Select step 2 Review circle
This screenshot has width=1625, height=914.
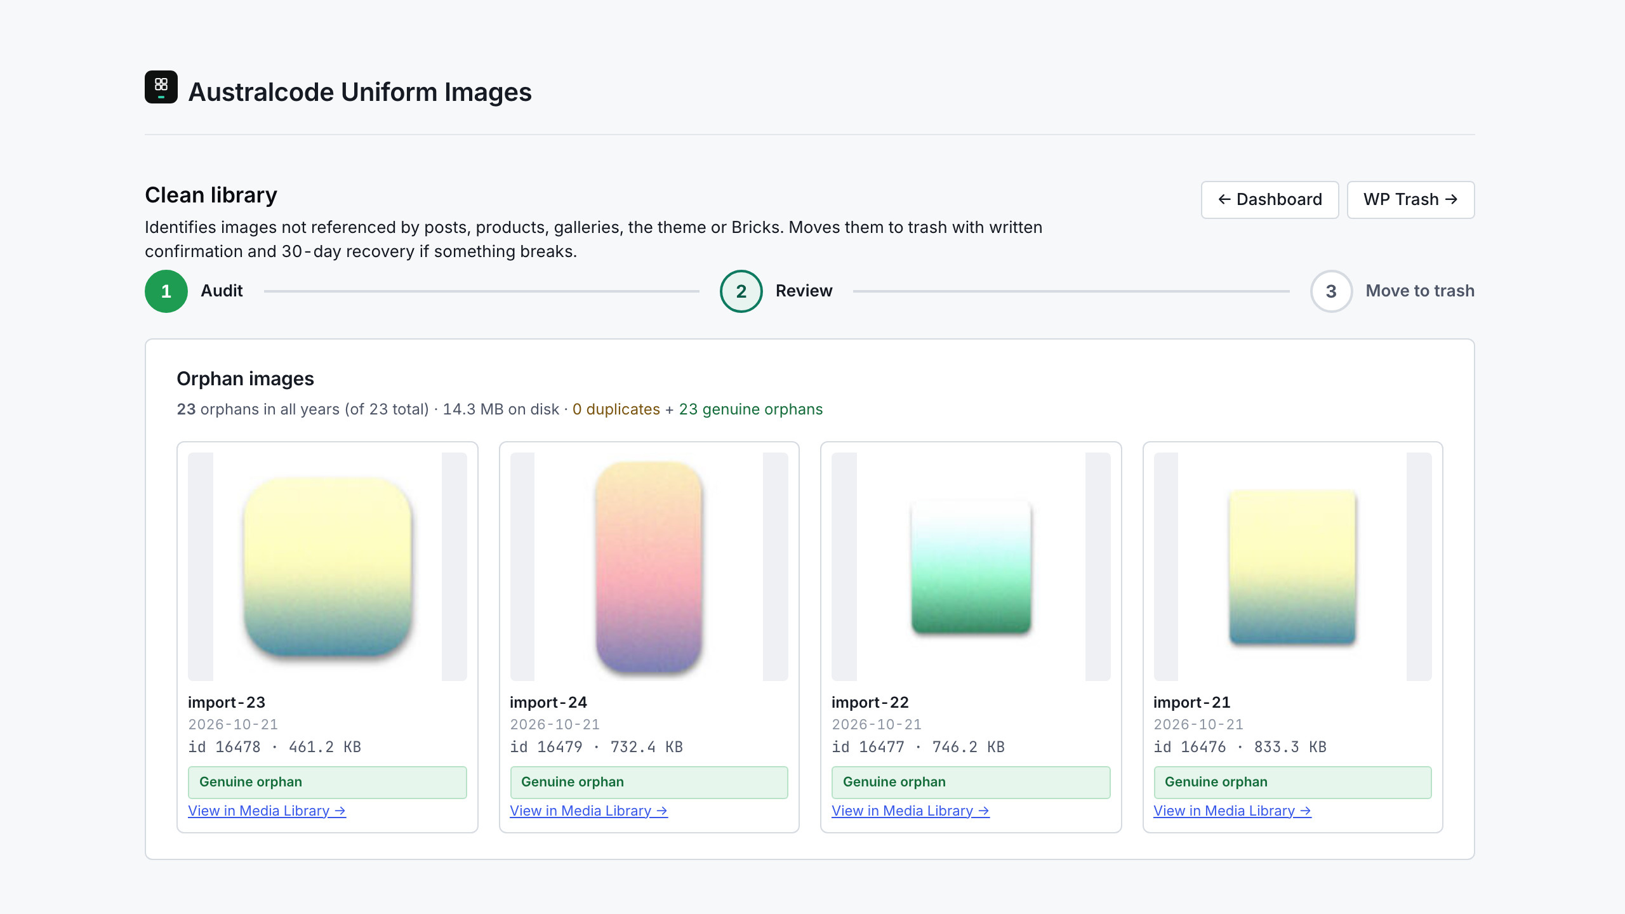pyautogui.click(x=741, y=291)
